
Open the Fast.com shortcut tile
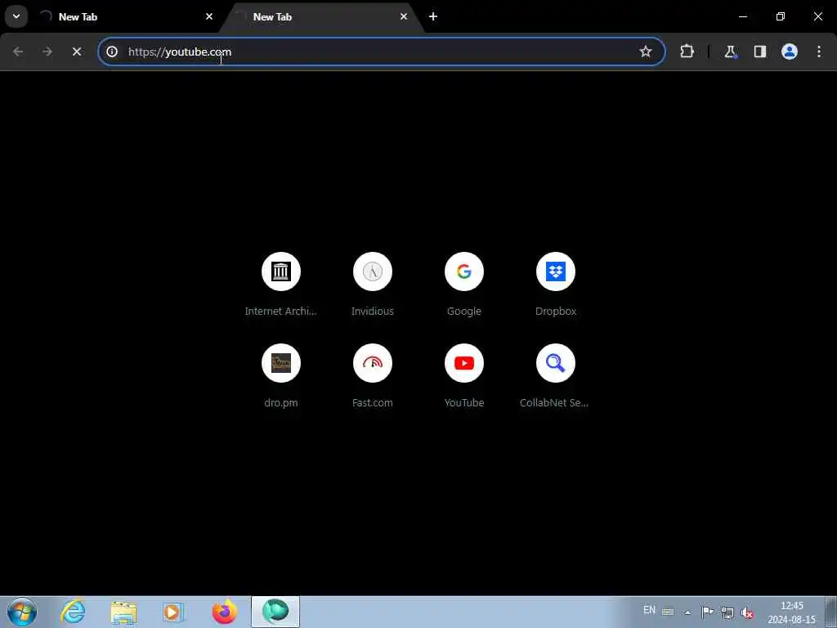click(373, 376)
